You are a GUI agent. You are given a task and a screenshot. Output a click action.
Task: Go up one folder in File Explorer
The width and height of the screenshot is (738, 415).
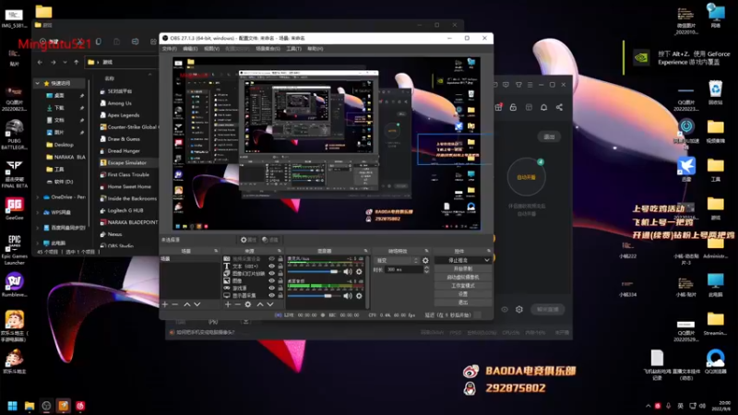[77, 62]
